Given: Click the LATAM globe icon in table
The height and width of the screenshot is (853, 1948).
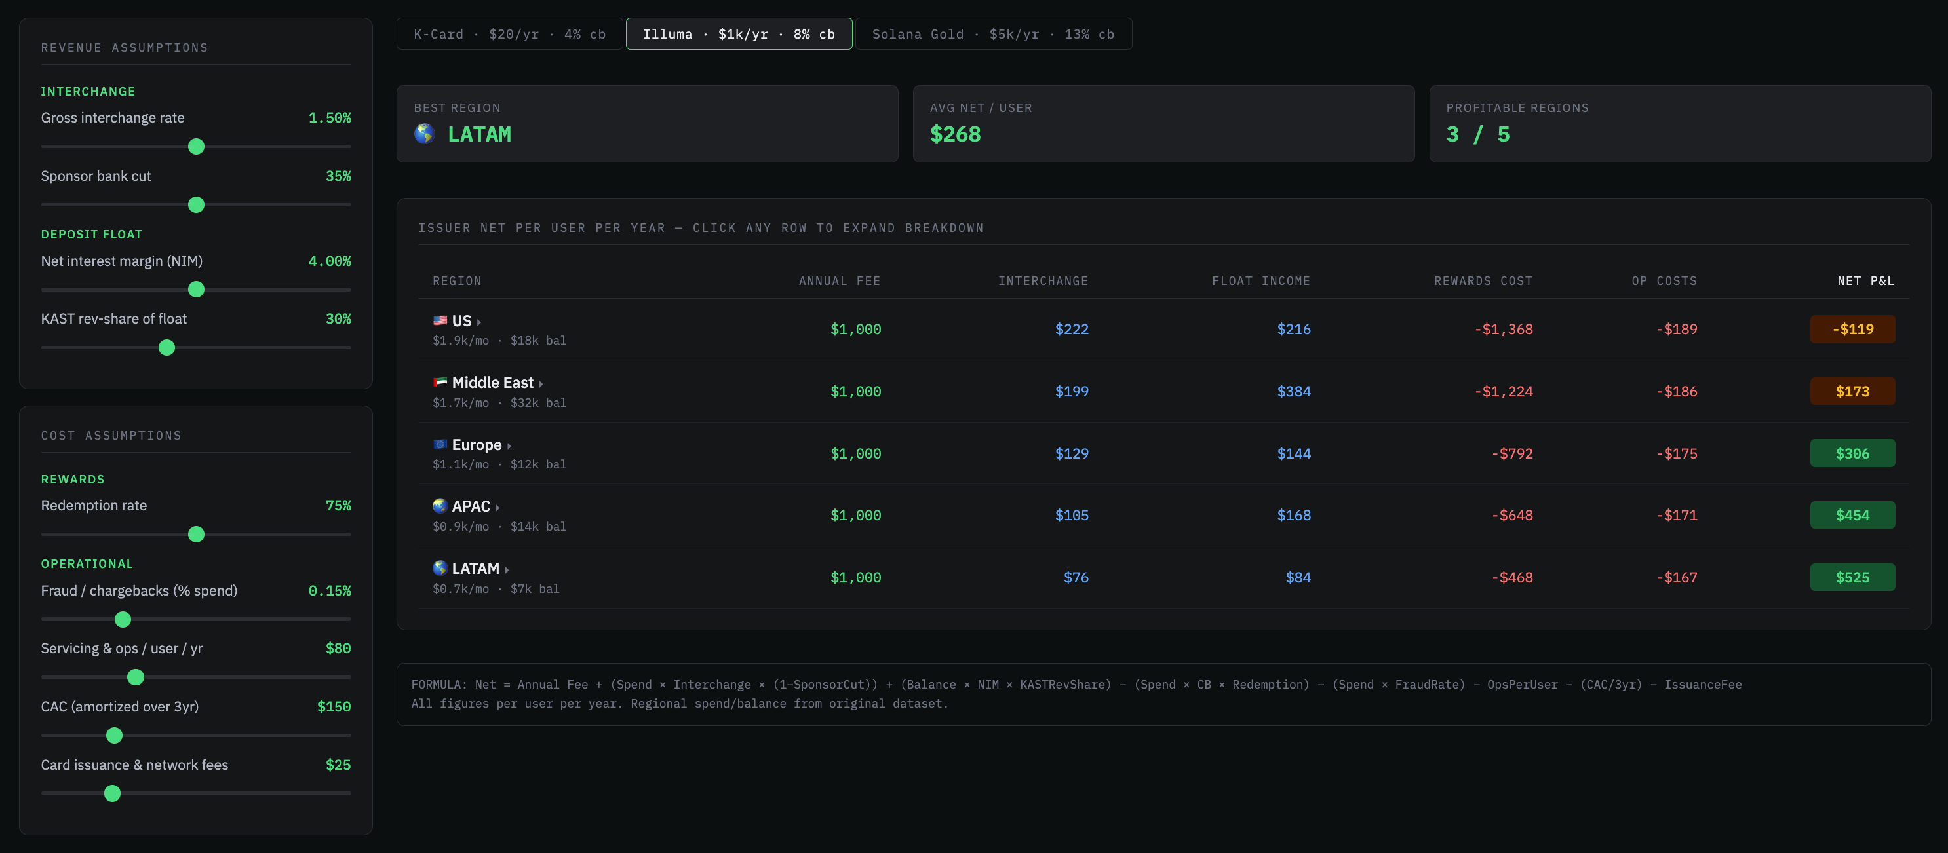Looking at the screenshot, I should (440, 568).
